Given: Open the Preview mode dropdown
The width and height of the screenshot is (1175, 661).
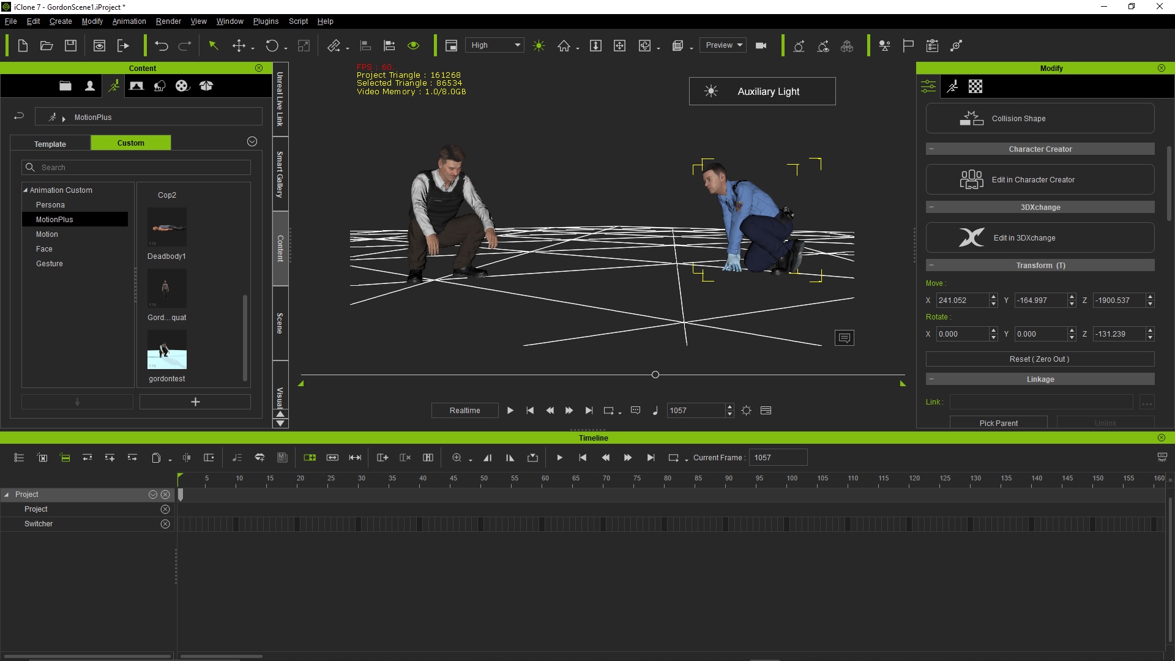Looking at the screenshot, I should coord(723,45).
